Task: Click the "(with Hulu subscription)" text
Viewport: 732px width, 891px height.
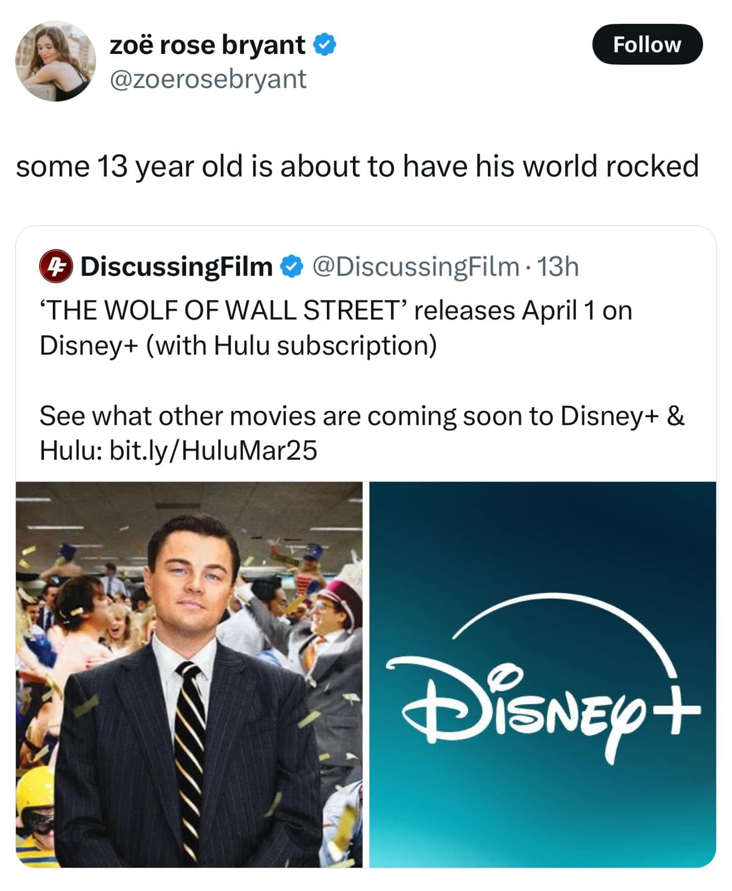Action: (x=291, y=345)
